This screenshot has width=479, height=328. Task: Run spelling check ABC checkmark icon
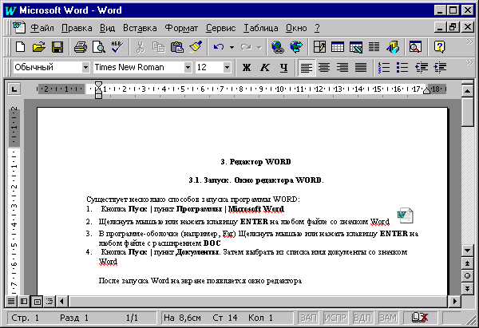[117, 47]
